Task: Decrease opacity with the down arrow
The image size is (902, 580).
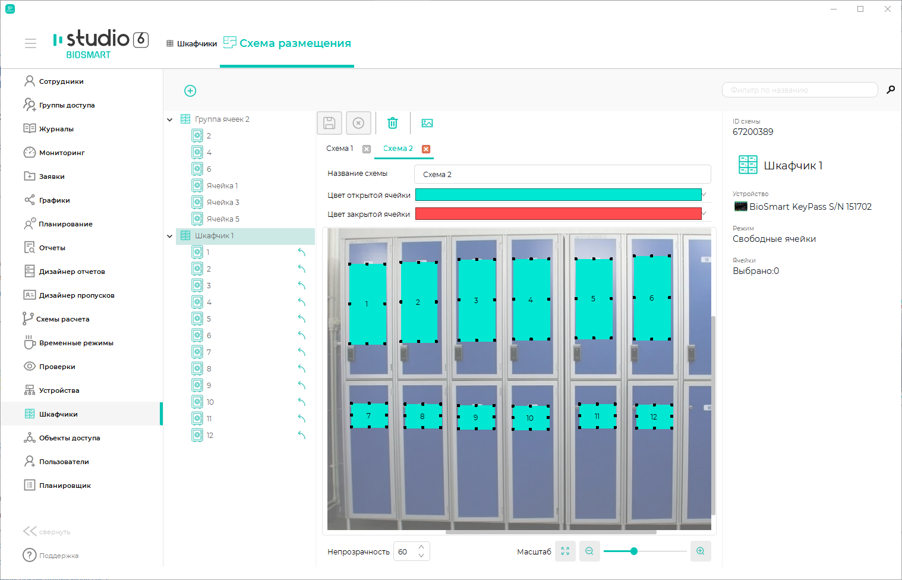Action: tap(421, 556)
